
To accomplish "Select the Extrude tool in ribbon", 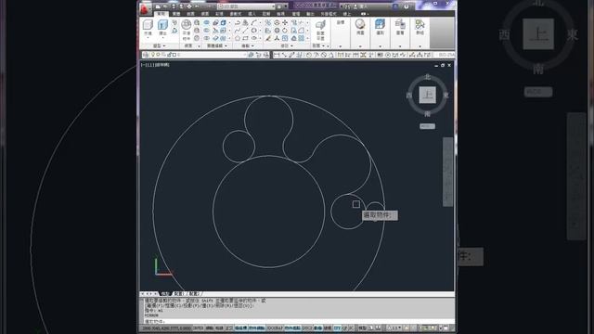I will click(163, 27).
